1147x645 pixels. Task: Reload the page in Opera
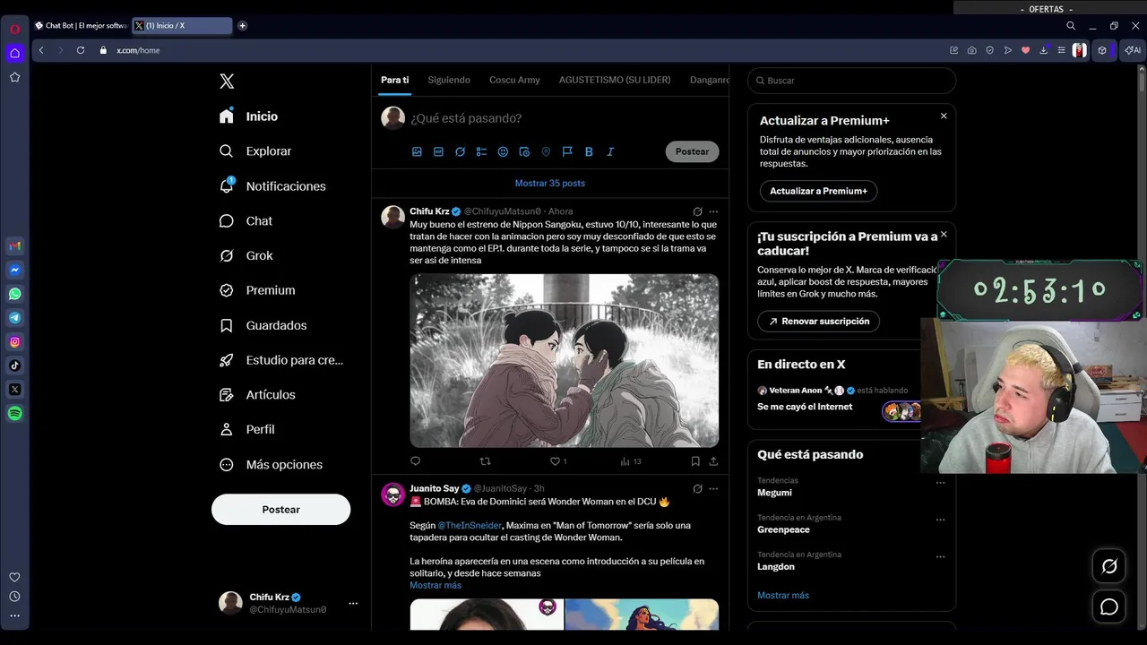click(x=81, y=50)
